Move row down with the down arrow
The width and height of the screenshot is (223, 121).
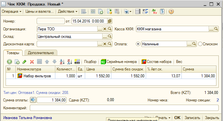(54, 62)
